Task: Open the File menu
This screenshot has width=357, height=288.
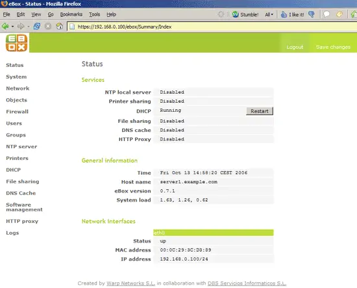Action: click(6, 14)
